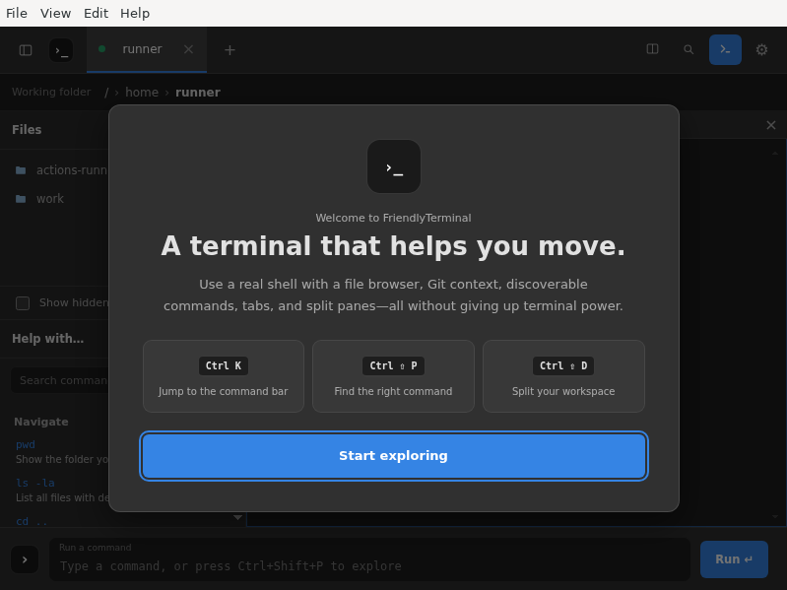Click the Files panel heading
The image size is (787, 590).
point(27,129)
